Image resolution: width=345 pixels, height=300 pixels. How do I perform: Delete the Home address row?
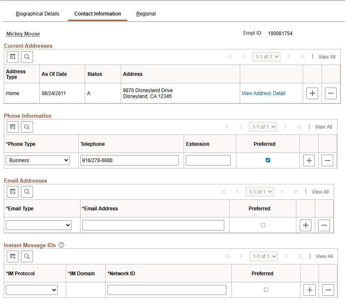click(330, 93)
